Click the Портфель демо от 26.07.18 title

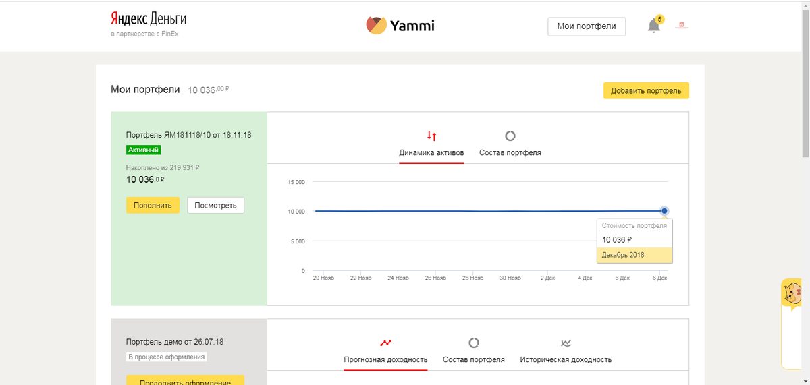point(175,343)
